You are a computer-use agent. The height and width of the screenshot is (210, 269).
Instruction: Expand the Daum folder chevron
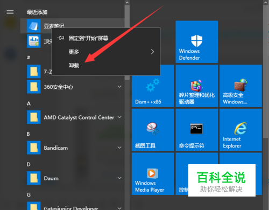119,178
